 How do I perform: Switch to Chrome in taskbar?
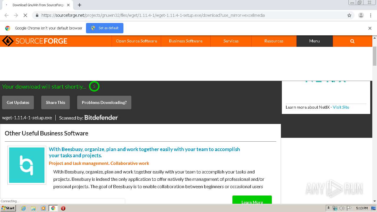pos(53,208)
